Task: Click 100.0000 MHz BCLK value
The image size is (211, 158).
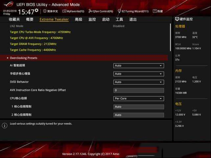Action: [183, 48]
